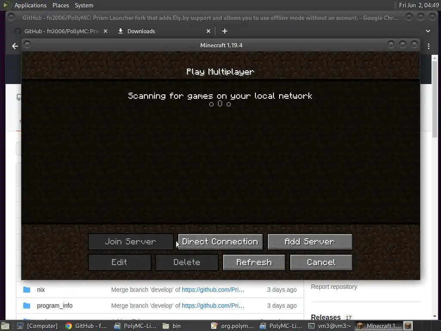
Task: Click the Direct Connection button
Action: point(220,241)
